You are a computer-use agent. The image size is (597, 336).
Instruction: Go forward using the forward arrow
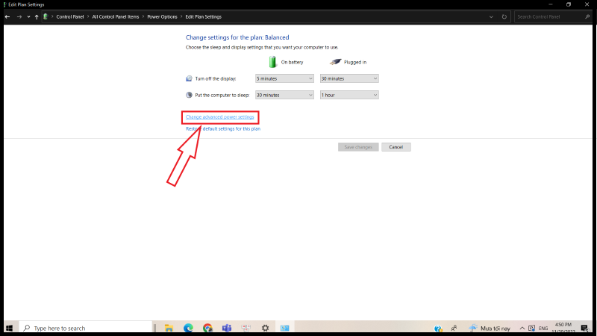coord(19,16)
